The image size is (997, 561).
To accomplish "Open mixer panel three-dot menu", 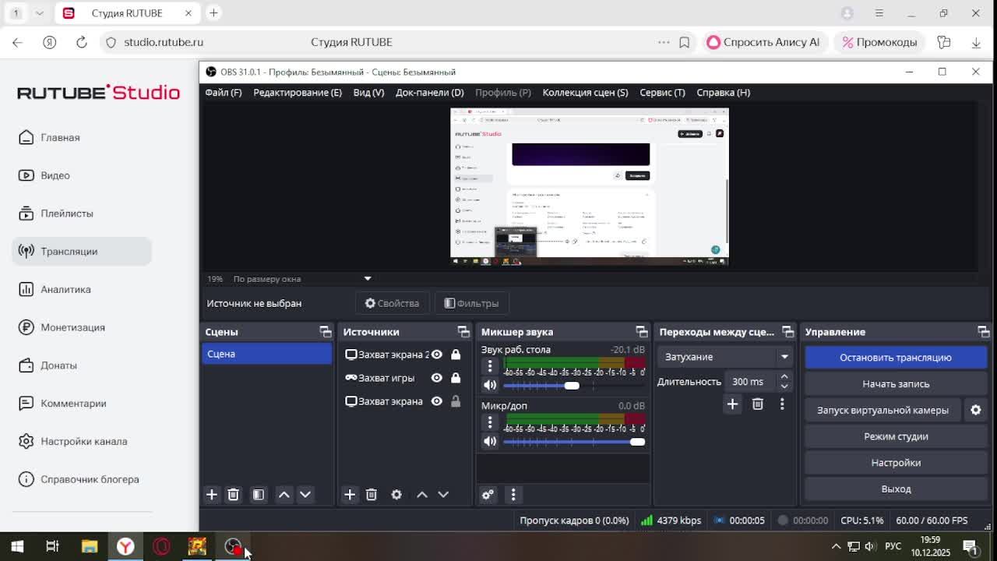I will pos(513,495).
